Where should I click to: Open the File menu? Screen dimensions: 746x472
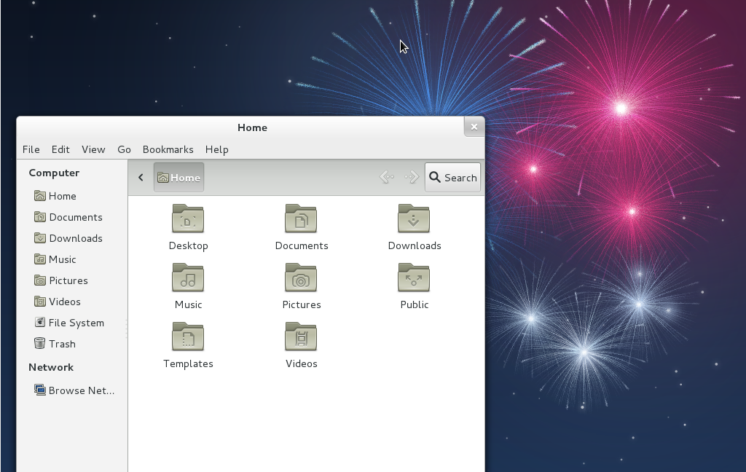(31, 149)
